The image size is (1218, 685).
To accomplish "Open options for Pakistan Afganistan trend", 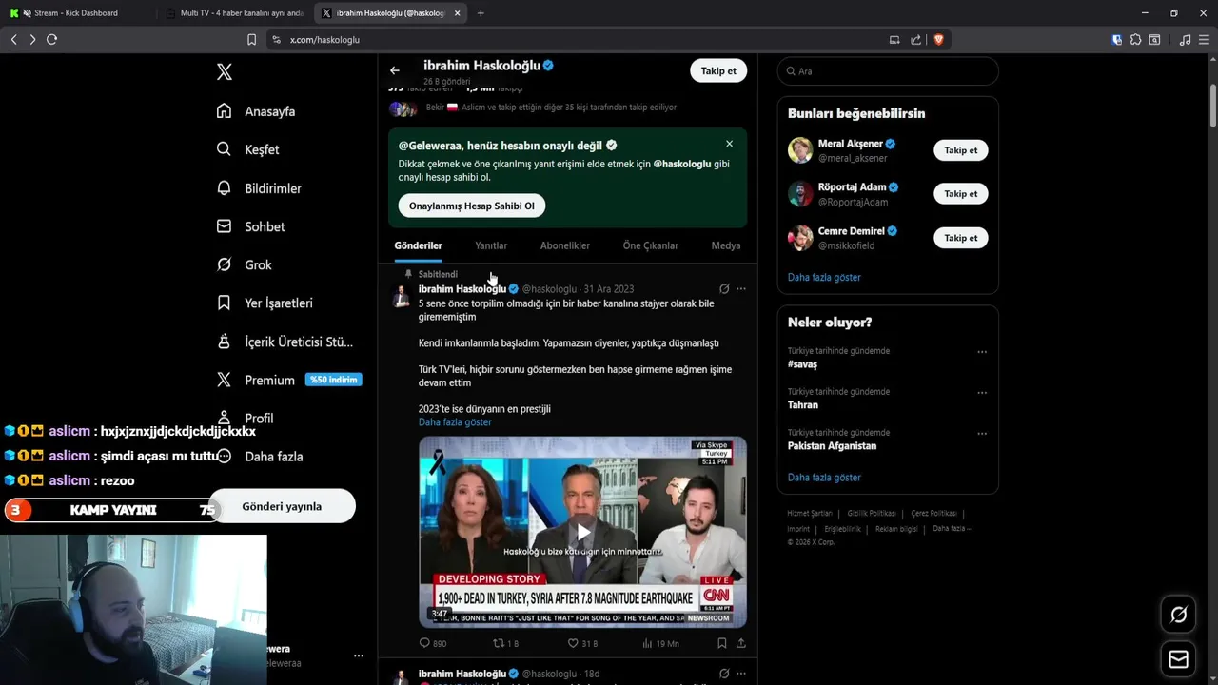I will pyautogui.click(x=982, y=434).
